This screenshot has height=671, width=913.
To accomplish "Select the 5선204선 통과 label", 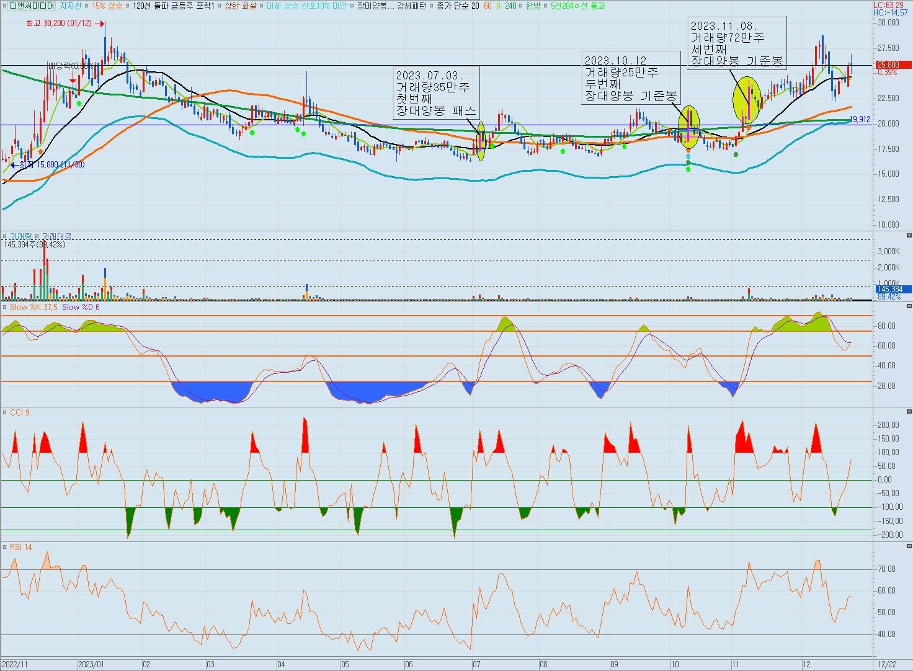I will (x=578, y=6).
